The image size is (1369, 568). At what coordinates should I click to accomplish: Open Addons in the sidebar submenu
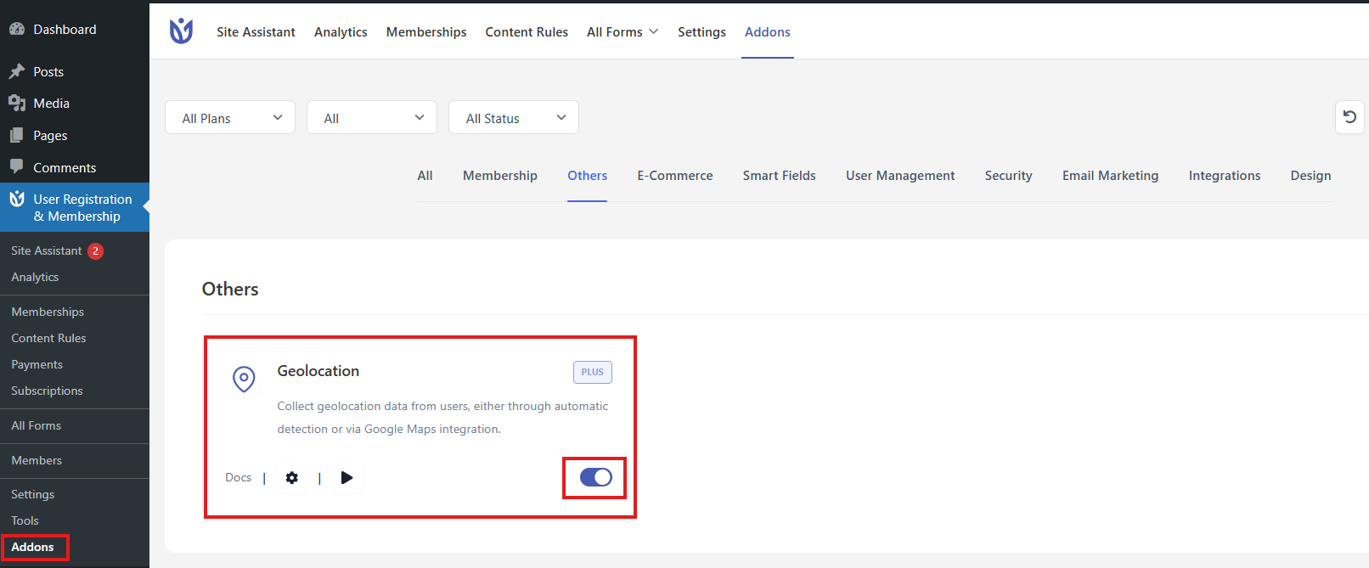coord(32,548)
